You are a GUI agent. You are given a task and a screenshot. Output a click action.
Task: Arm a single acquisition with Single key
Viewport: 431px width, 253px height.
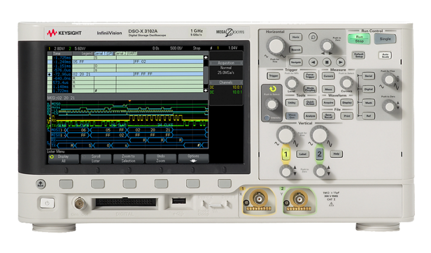385,39
